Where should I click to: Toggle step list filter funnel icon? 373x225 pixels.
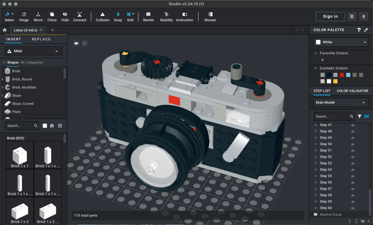[360, 116]
